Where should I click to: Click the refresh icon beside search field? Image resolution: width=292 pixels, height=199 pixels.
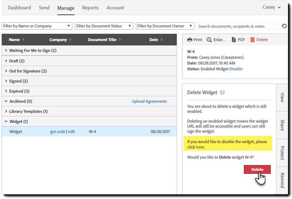pos(284,26)
